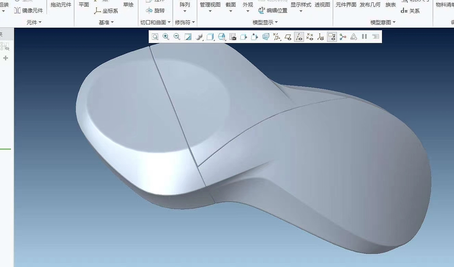Click the Zoom In magnifier icon
Image resolution: width=454 pixels, height=267 pixels.
[x=166, y=37]
